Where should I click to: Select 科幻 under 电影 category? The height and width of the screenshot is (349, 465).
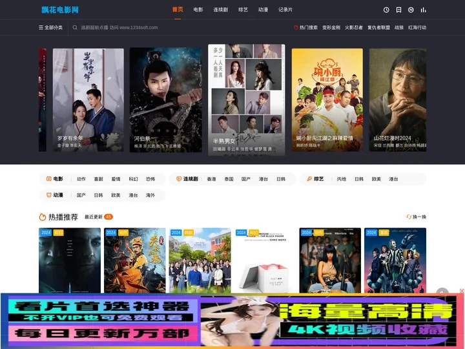(x=133, y=179)
